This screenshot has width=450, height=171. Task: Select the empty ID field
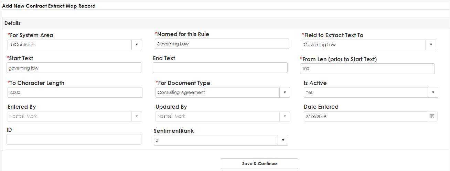pyautogui.click(x=74, y=139)
